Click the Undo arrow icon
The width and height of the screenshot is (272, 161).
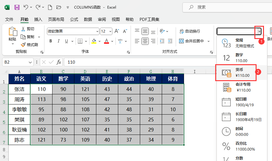[26, 7]
